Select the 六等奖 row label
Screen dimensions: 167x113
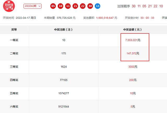14,107
